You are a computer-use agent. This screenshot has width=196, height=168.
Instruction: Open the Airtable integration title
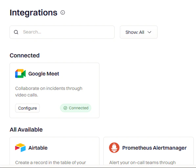point(38,148)
